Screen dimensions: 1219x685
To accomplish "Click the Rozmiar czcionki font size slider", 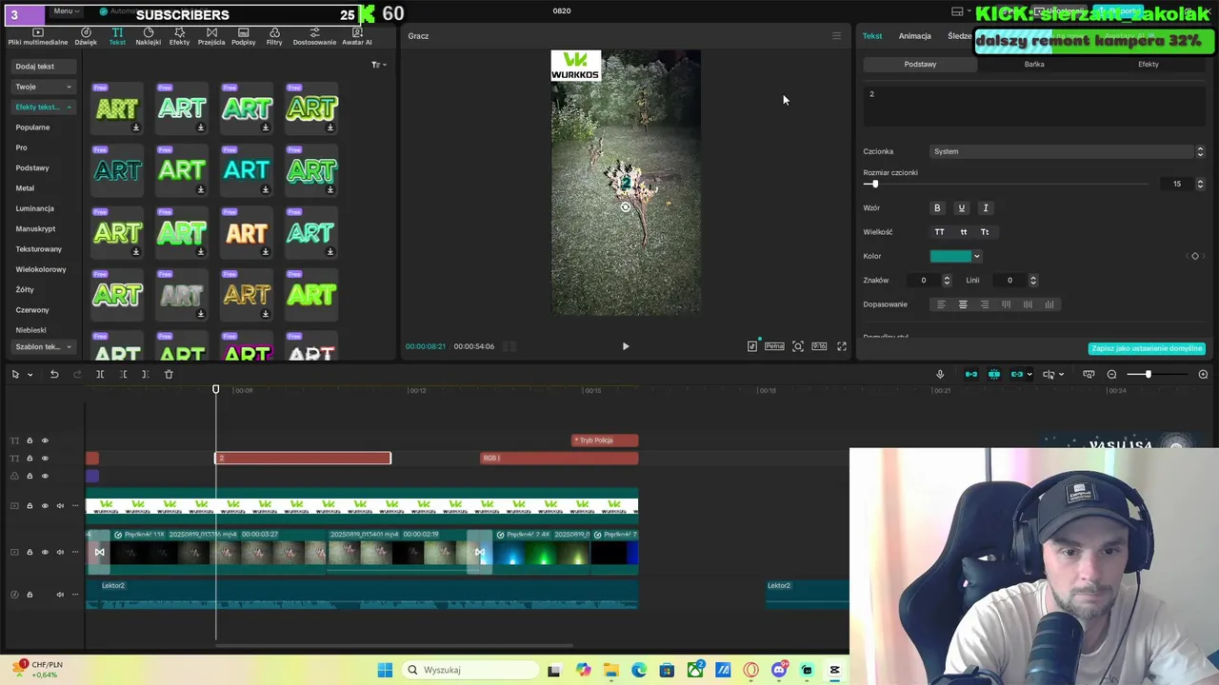I will (1006, 184).
